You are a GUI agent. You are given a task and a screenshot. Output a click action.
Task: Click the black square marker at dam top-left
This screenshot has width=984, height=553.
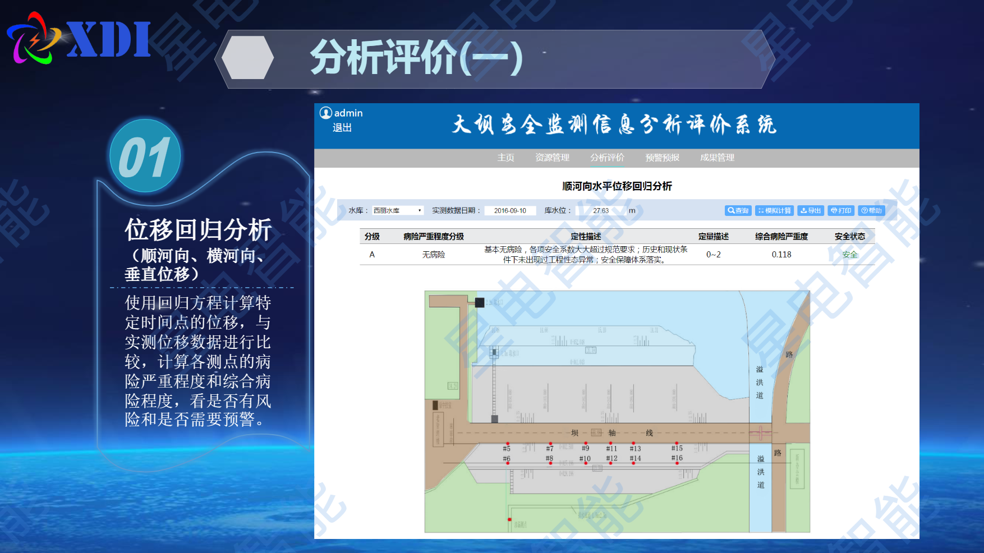point(480,303)
